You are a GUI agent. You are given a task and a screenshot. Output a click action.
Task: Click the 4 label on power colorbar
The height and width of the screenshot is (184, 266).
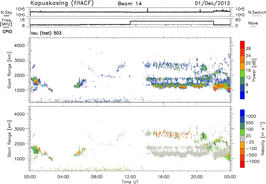[x=247, y=92]
